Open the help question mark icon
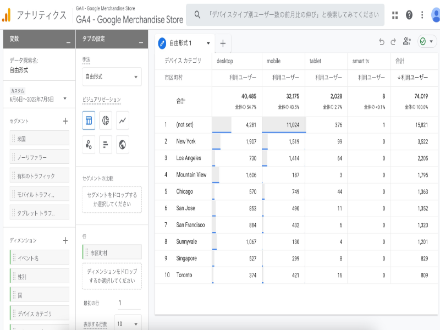 click(409, 15)
